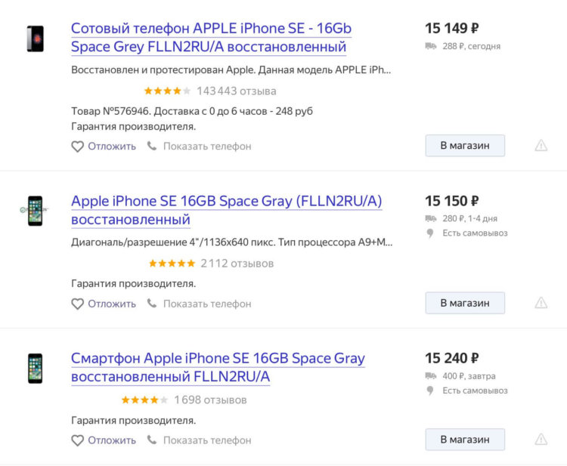Viewport: 567px width, 466px height.
Task: Click the heart icon for the 15 150 ₽ offer
Action: click(77, 304)
